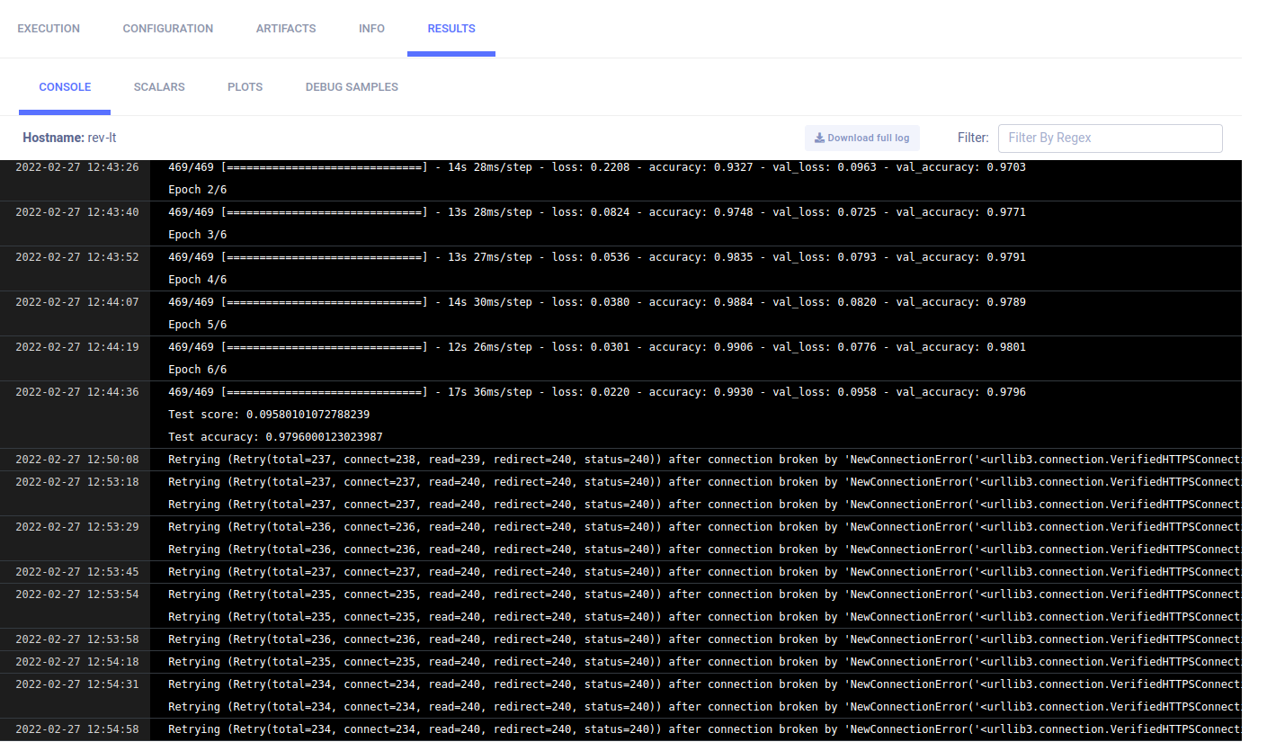Click the 12:43:26 timestamp in the log
The image size is (1267, 742).
click(77, 167)
